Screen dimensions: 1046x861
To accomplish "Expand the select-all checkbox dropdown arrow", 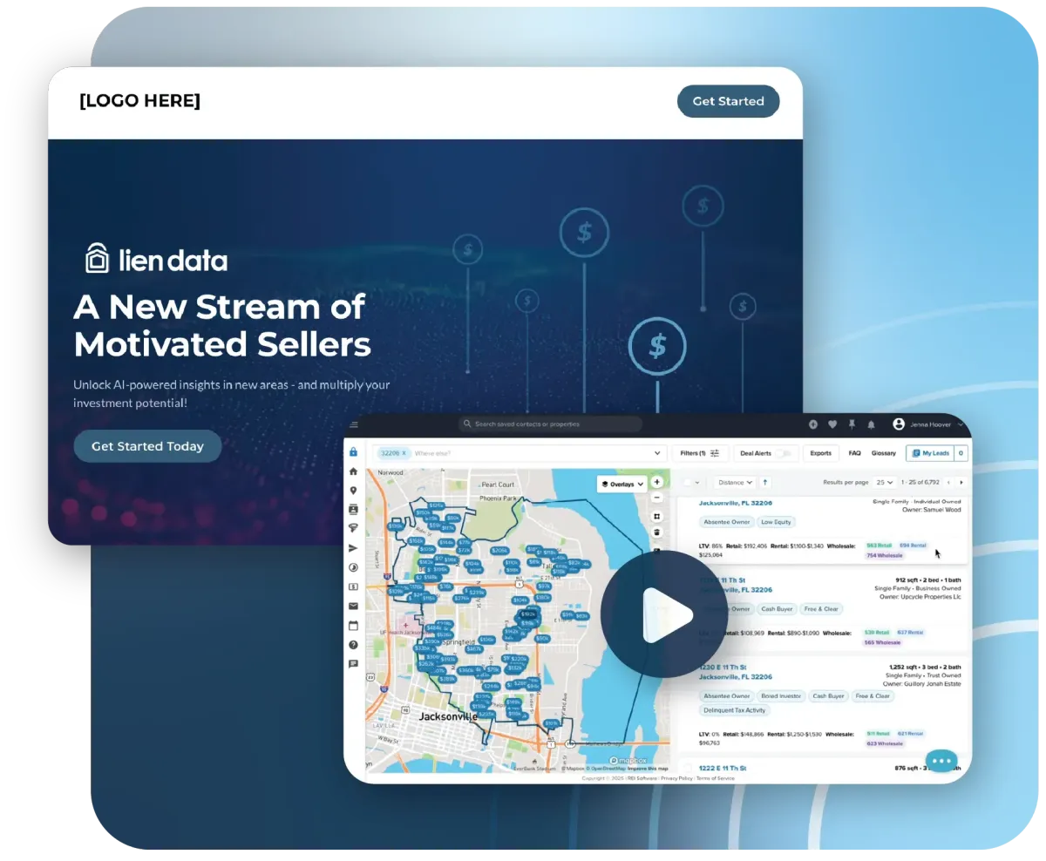I will point(697,482).
